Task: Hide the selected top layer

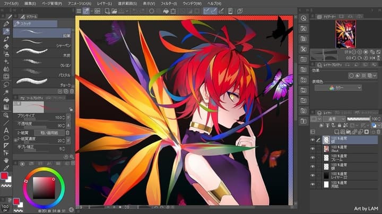Action: click(312, 140)
